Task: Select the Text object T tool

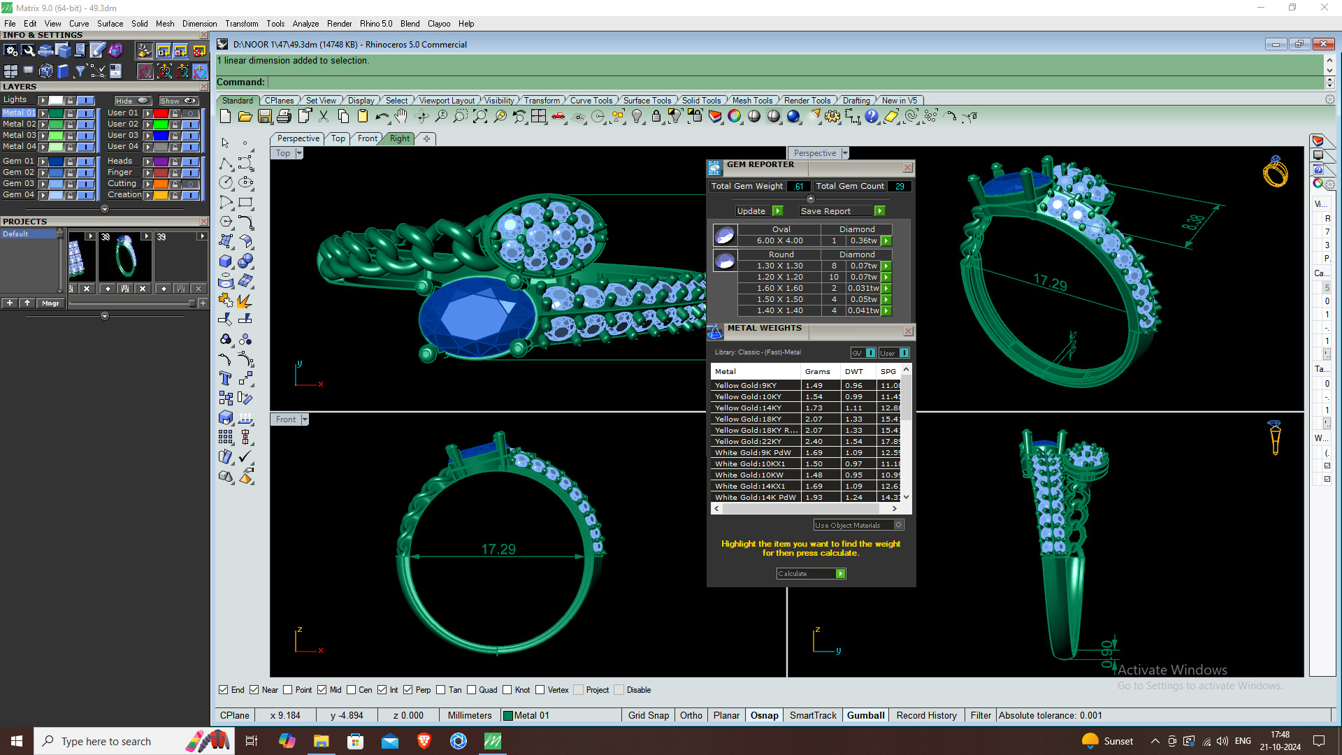Action: click(226, 379)
